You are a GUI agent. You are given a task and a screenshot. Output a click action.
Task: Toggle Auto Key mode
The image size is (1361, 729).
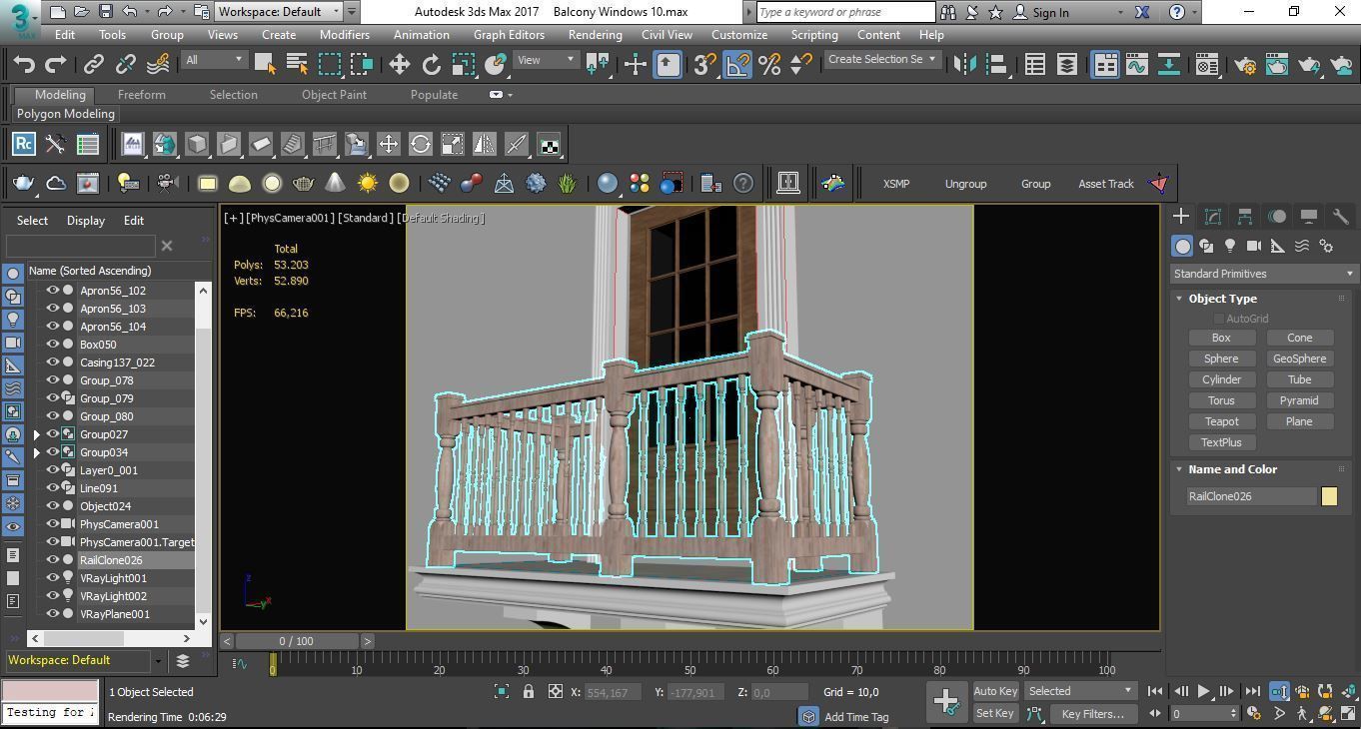[995, 691]
